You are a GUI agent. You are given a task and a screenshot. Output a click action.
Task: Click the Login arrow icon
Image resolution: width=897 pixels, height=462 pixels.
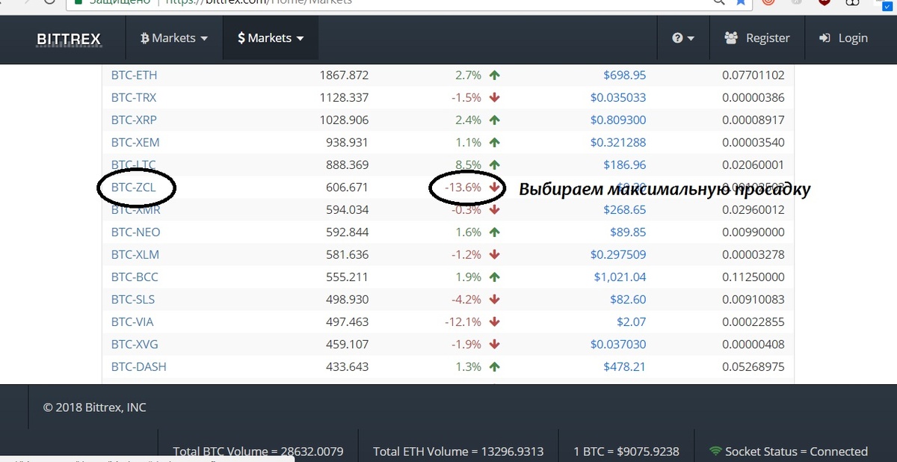(x=825, y=38)
